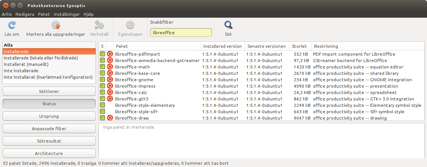Select the highlighted Installerade filter entry
The image size is (427, 167).
[x=49, y=52]
